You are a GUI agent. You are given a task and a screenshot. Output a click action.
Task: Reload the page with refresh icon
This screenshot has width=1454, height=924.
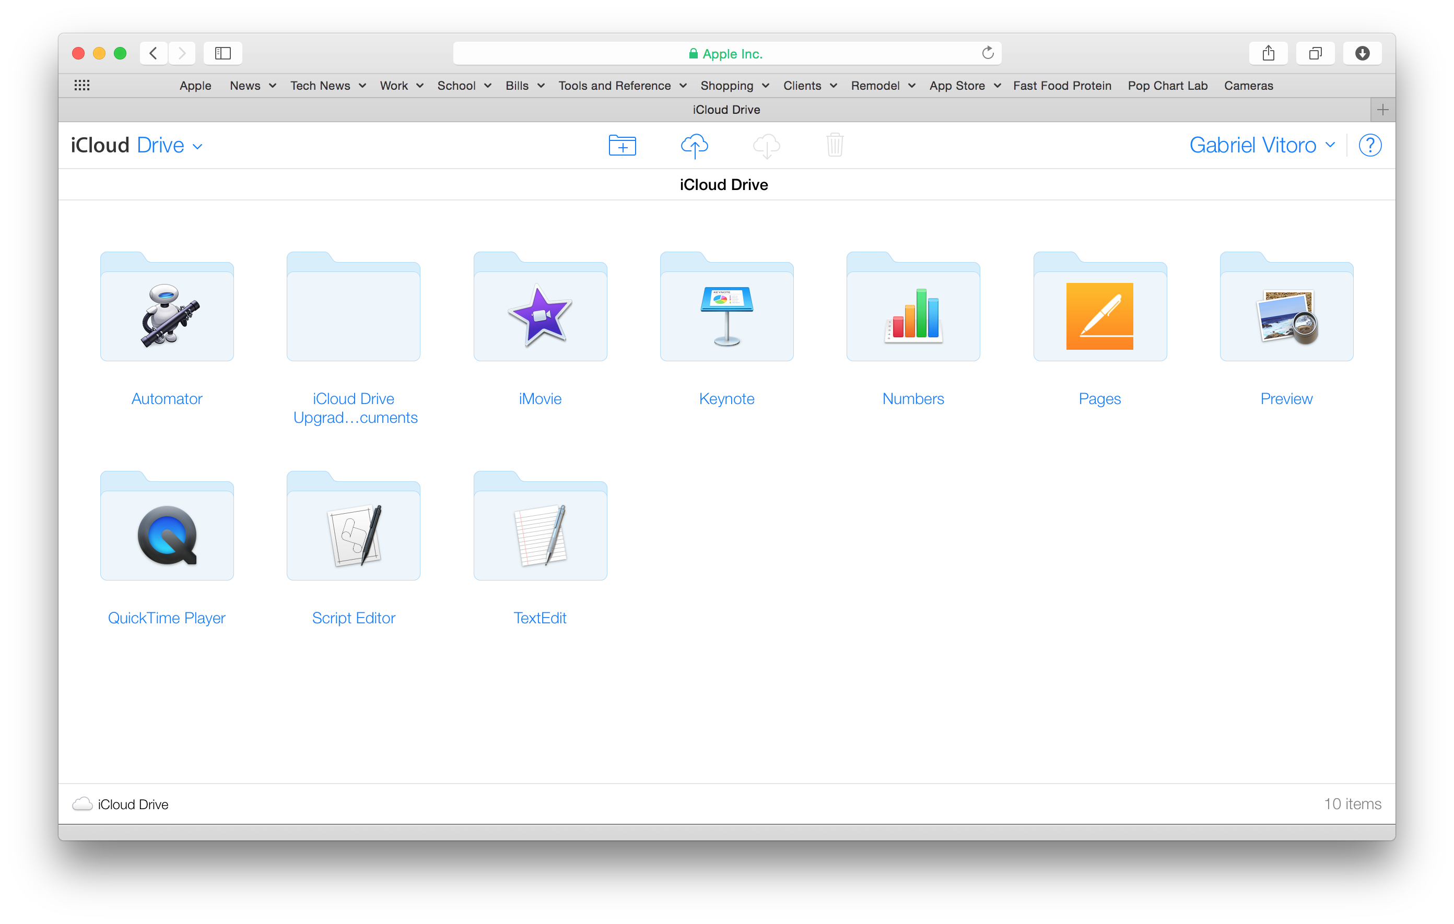click(987, 53)
